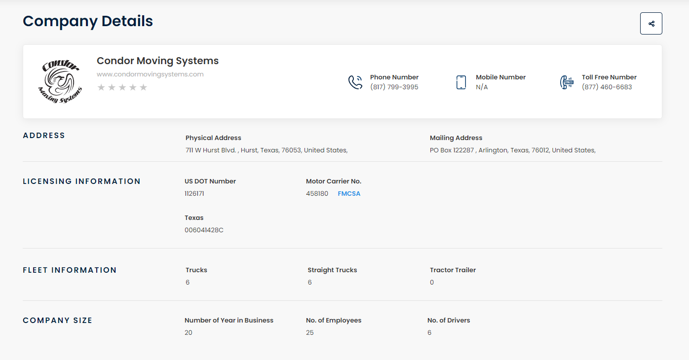Click the mobile phone icon

pos(461,82)
